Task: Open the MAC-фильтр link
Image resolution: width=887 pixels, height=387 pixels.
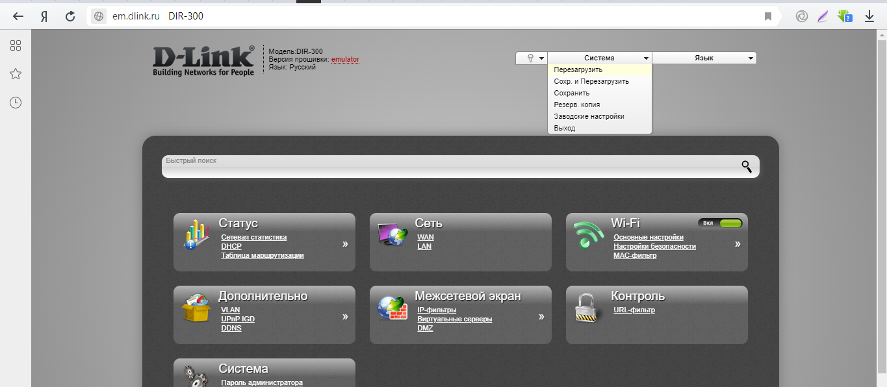Action: pos(635,255)
